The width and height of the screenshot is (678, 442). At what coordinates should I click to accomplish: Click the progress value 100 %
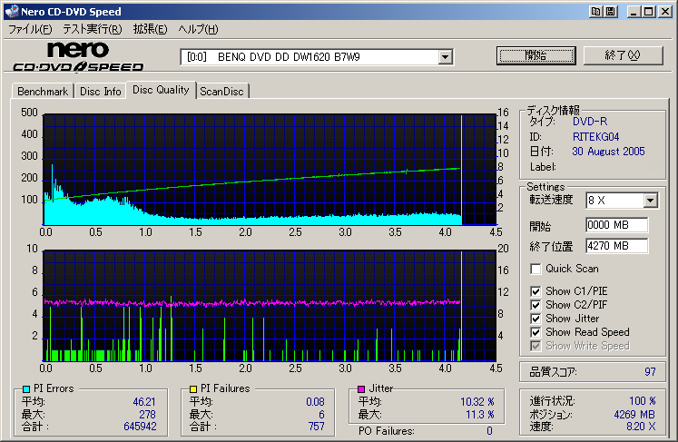643,401
